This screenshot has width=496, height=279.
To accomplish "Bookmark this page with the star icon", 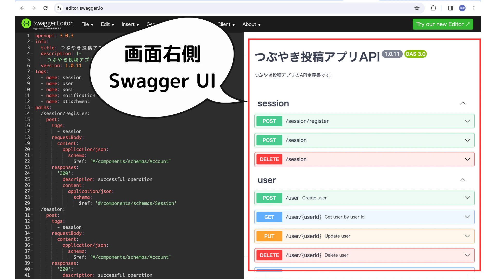I will [417, 8].
